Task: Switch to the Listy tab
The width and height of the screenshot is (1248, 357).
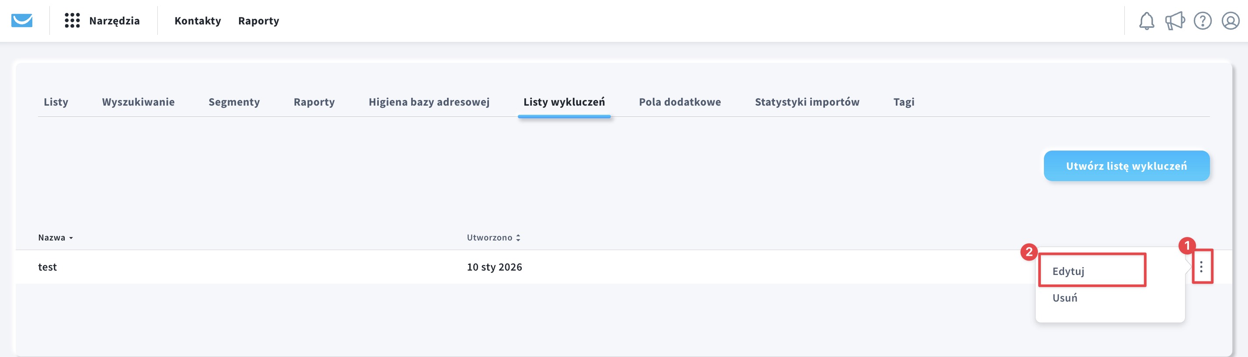Action: point(56,102)
